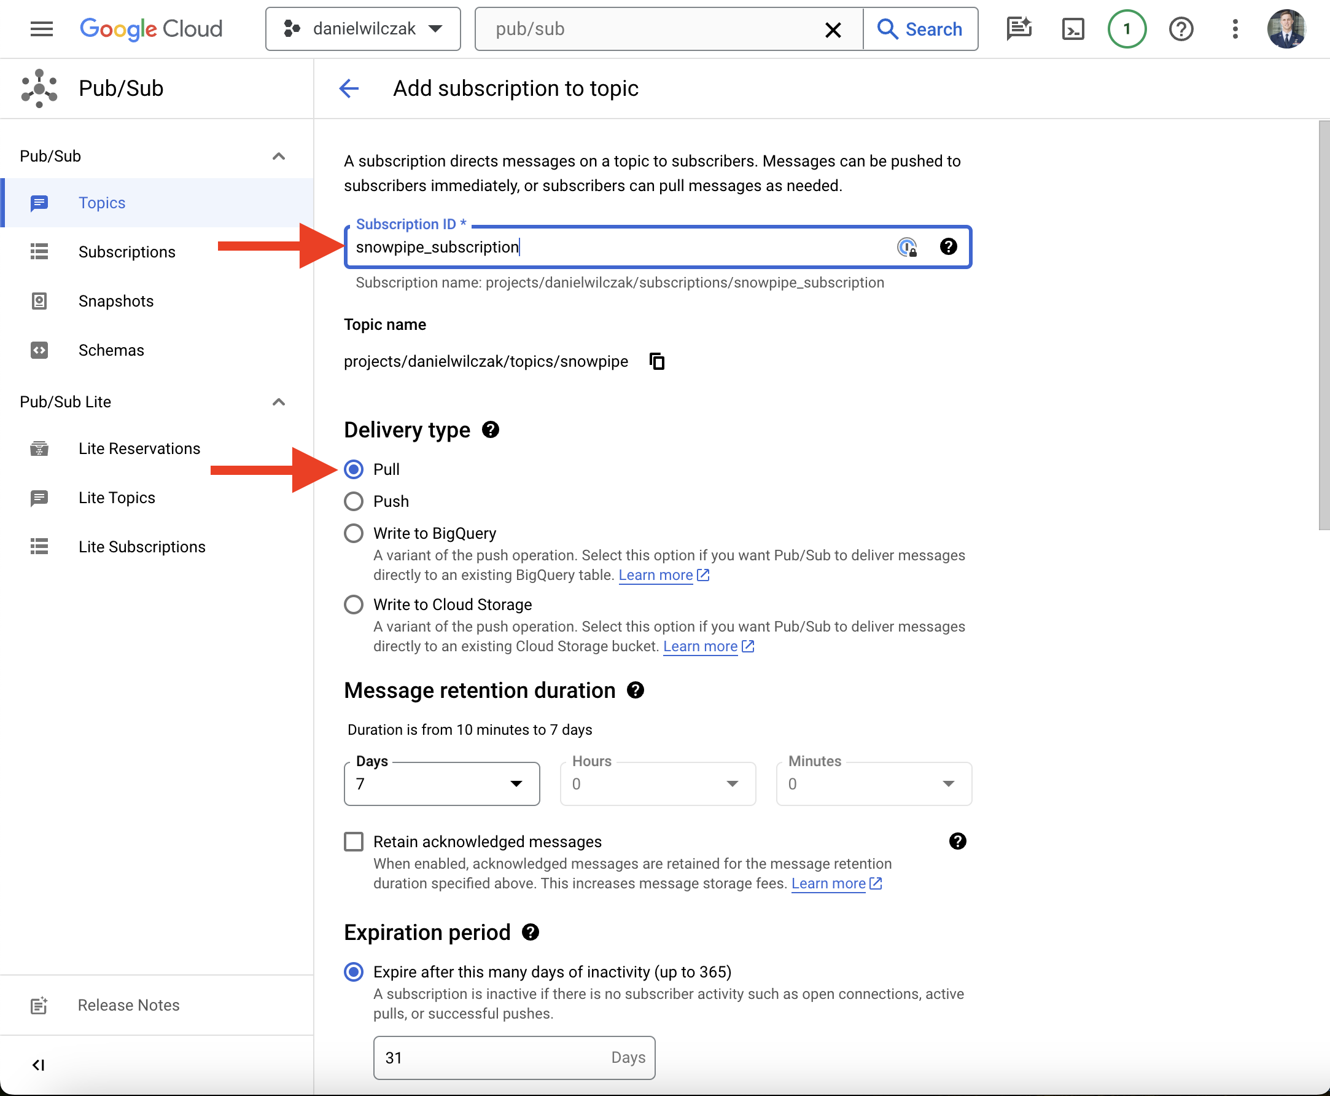Show help for Retain acknowledged messages
This screenshot has width=1330, height=1096.
click(x=957, y=842)
